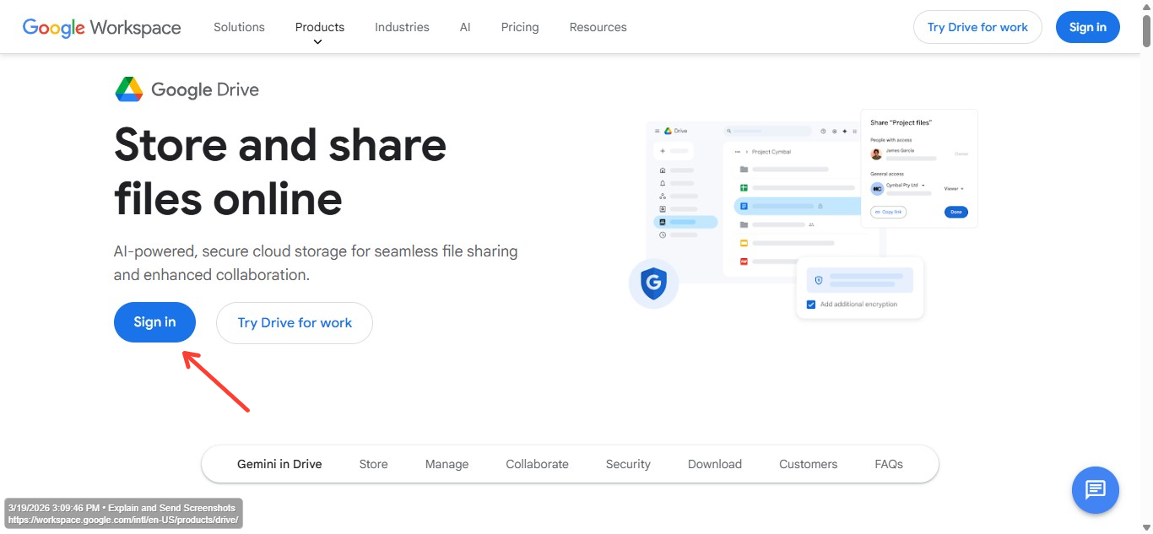1153x534 pixels.
Task: Click the Google Drive triangle logo
Action: click(x=129, y=89)
